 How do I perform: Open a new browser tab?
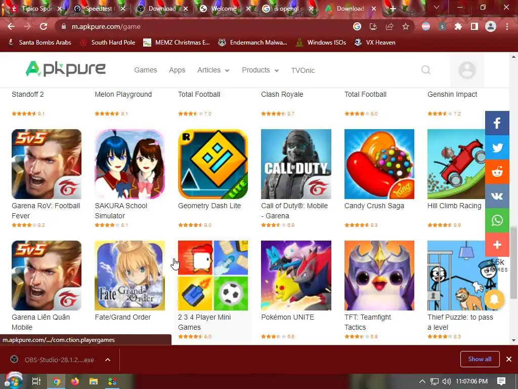point(393,9)
